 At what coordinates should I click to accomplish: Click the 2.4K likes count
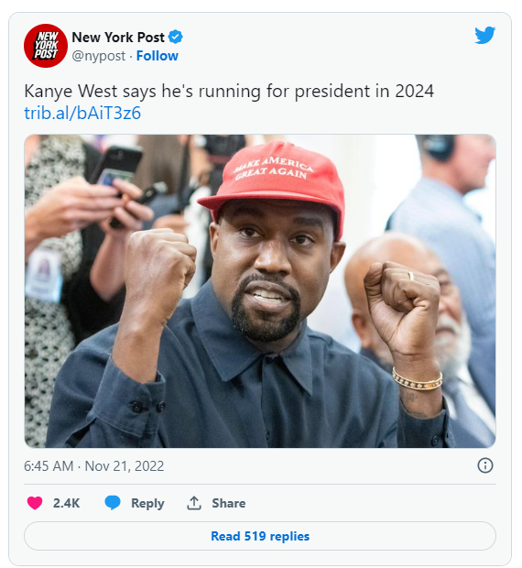tap(66, 503)
